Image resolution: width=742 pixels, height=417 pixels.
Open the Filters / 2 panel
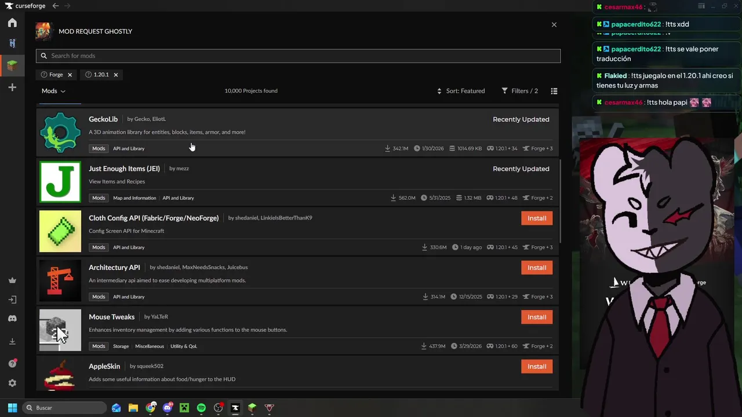point(520,91)
